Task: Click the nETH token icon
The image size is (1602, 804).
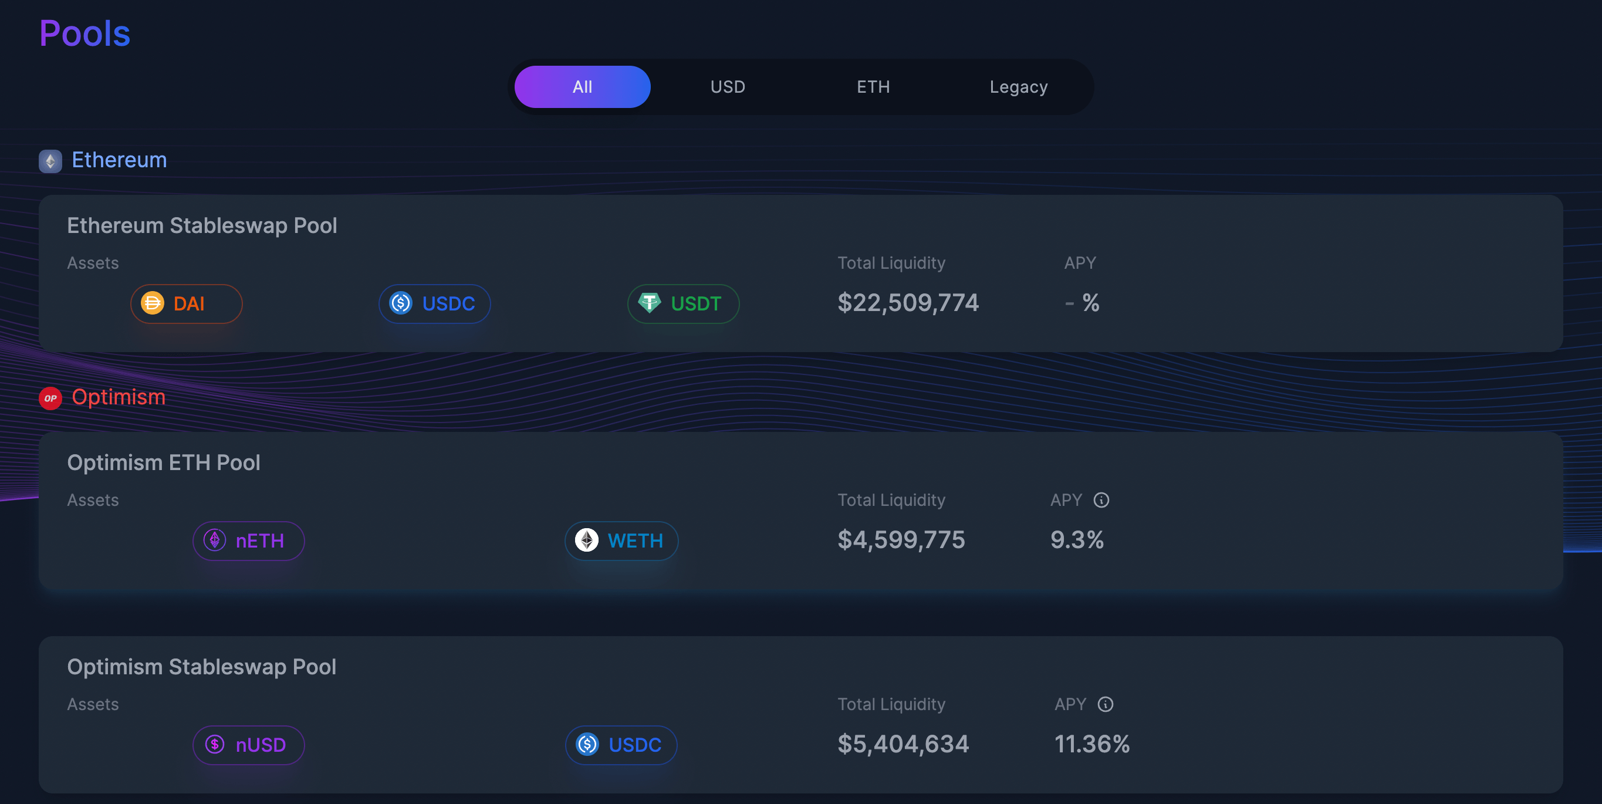Action: click(x=215, y=540)
